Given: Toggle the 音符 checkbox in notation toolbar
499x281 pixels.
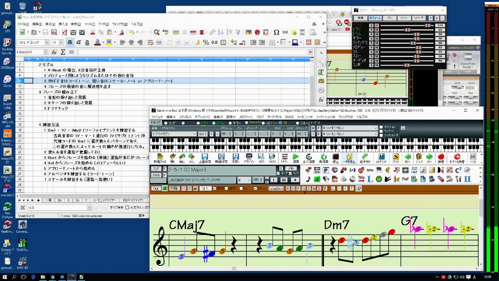Looking at the screenshot, I should 214,189.
